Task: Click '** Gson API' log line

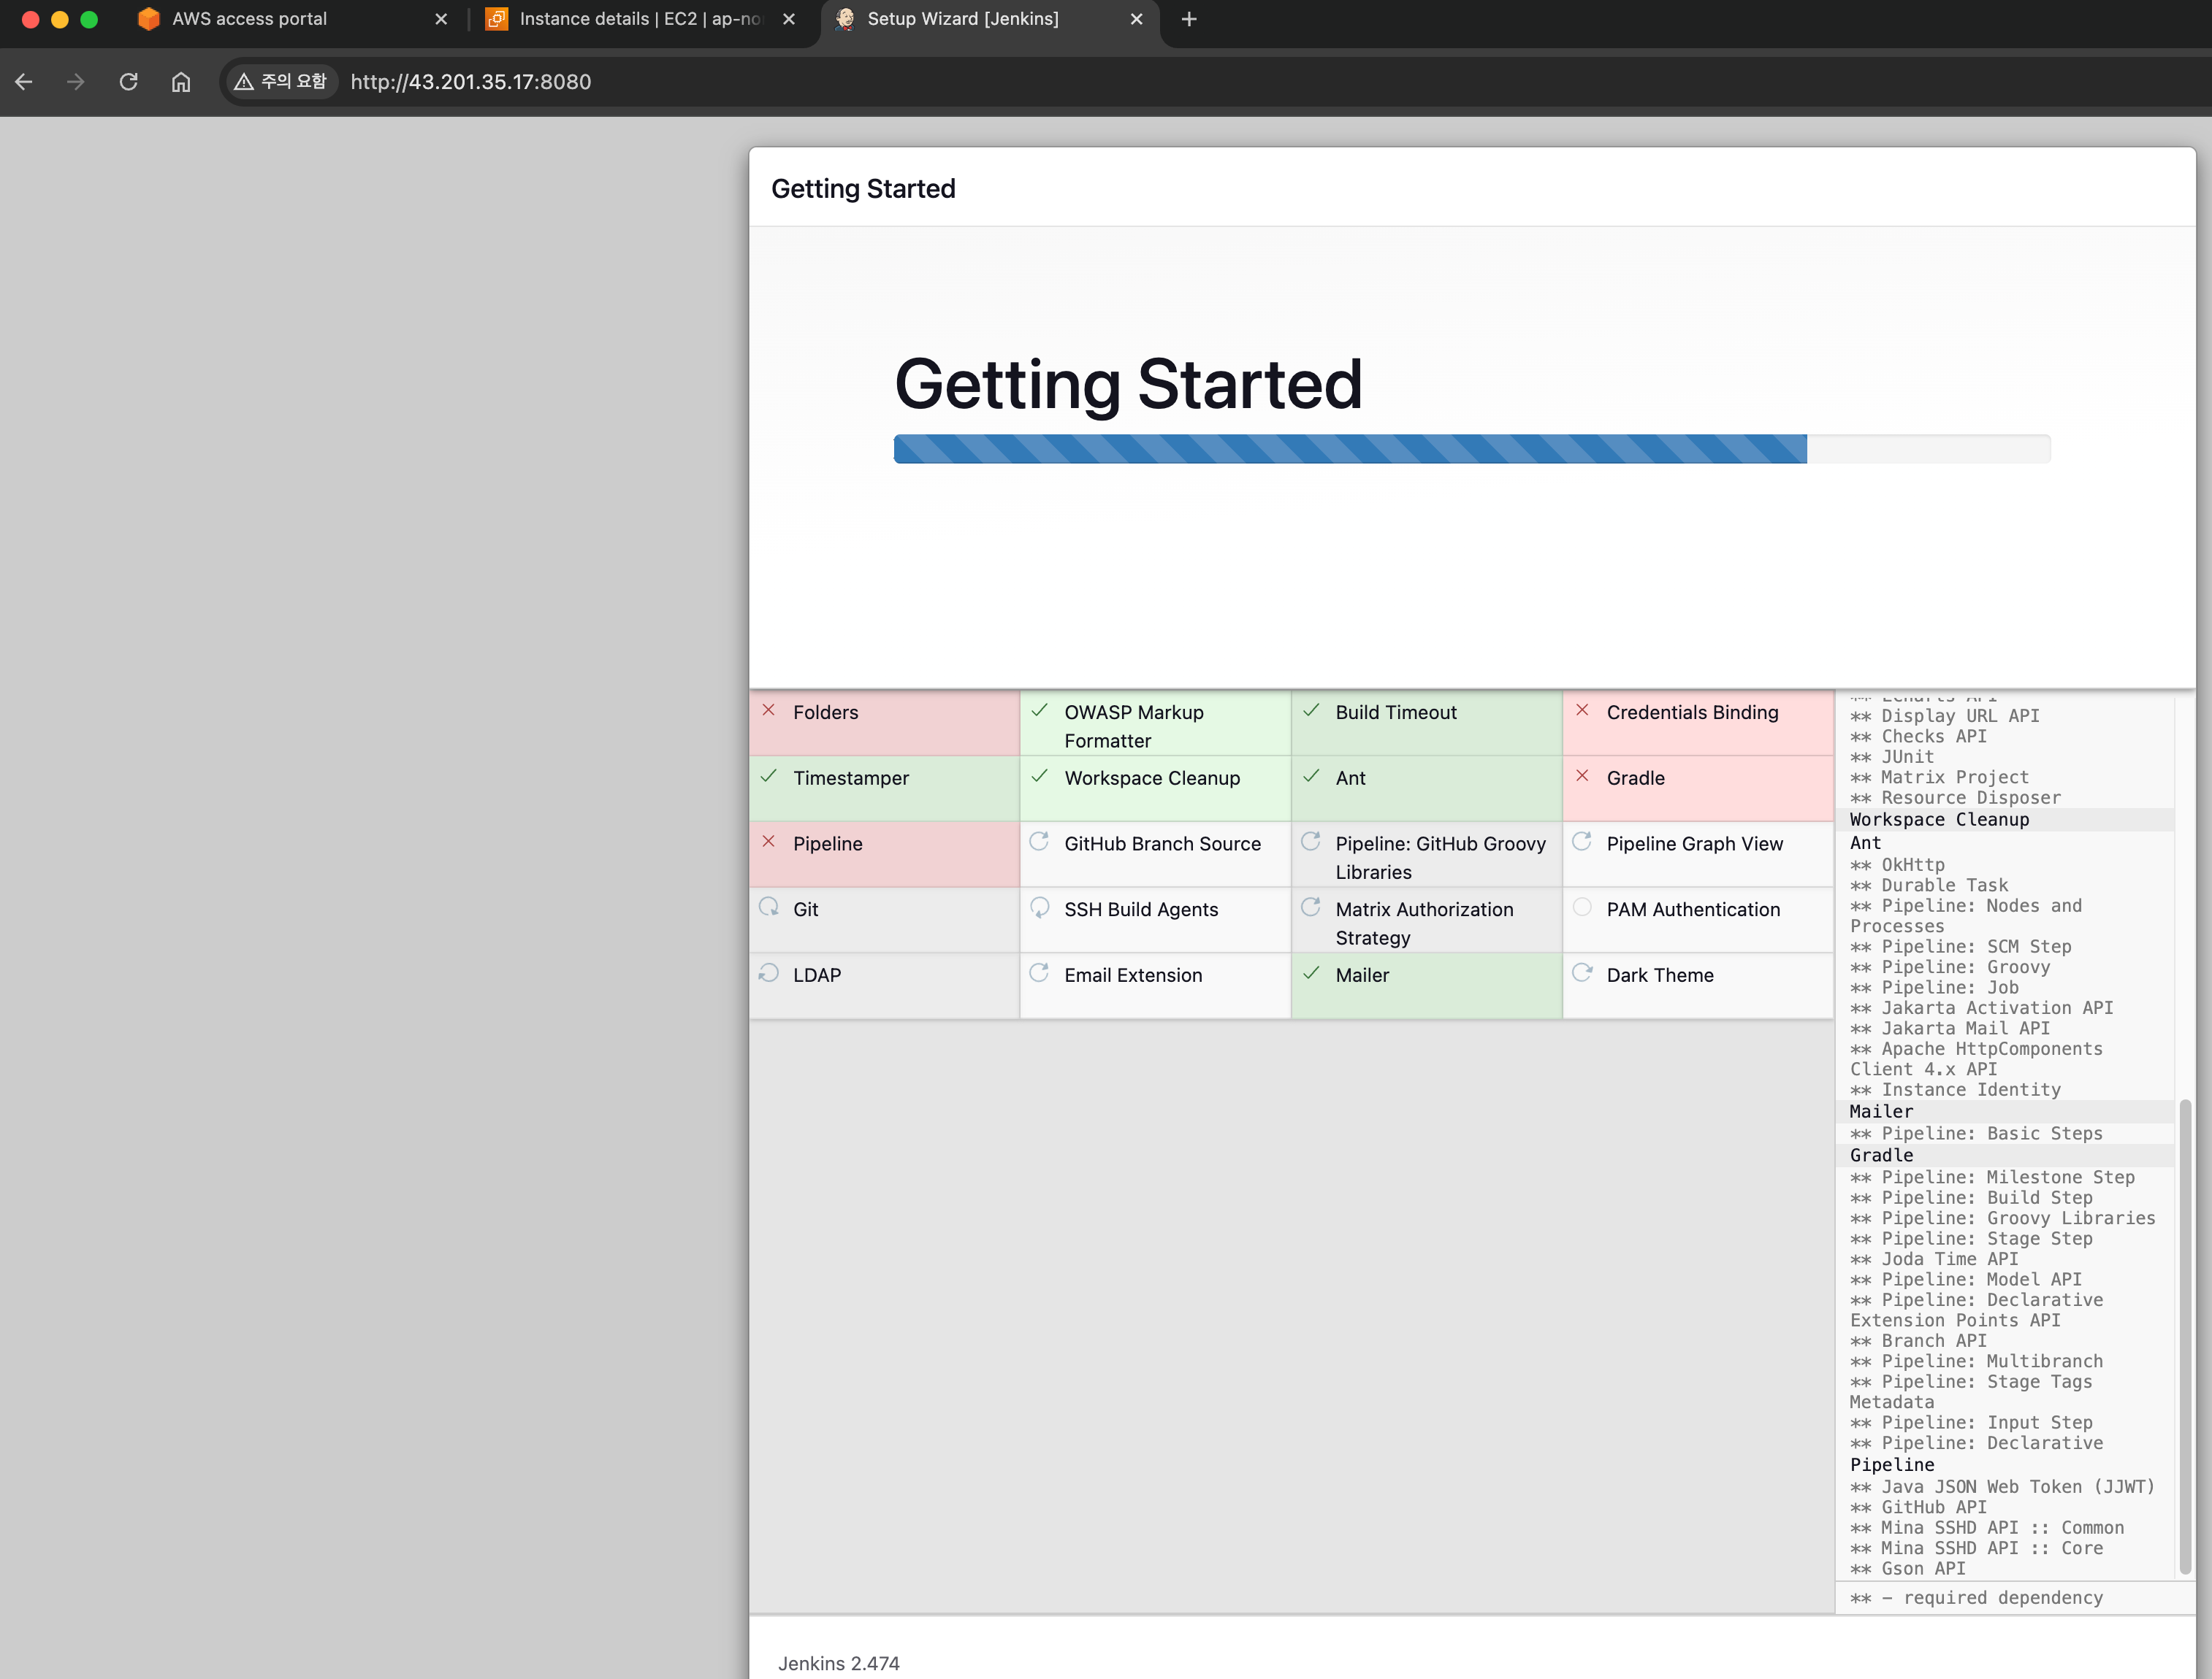Action: 1907,1569
